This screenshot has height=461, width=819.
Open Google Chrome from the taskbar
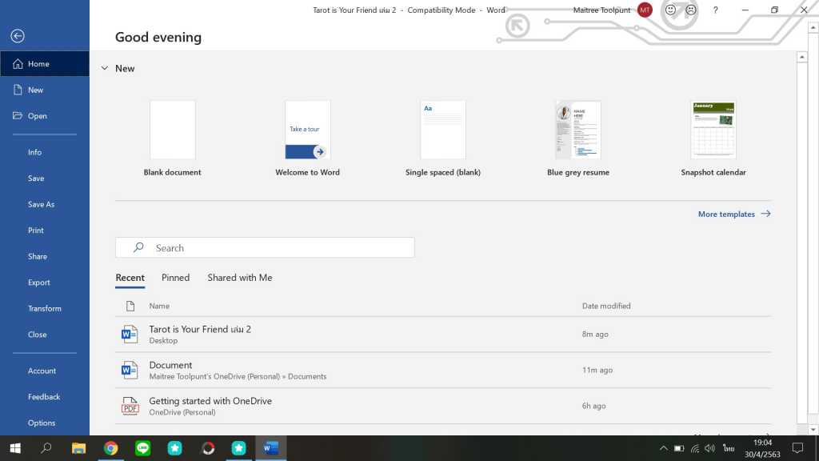coord(111,448)
